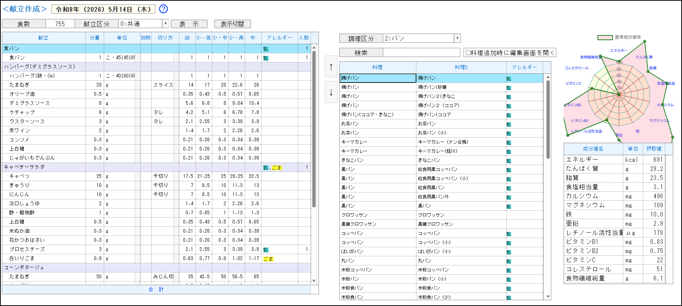Click the 表示 button
Screen dimensions: 682x306
tap(189, 24)
